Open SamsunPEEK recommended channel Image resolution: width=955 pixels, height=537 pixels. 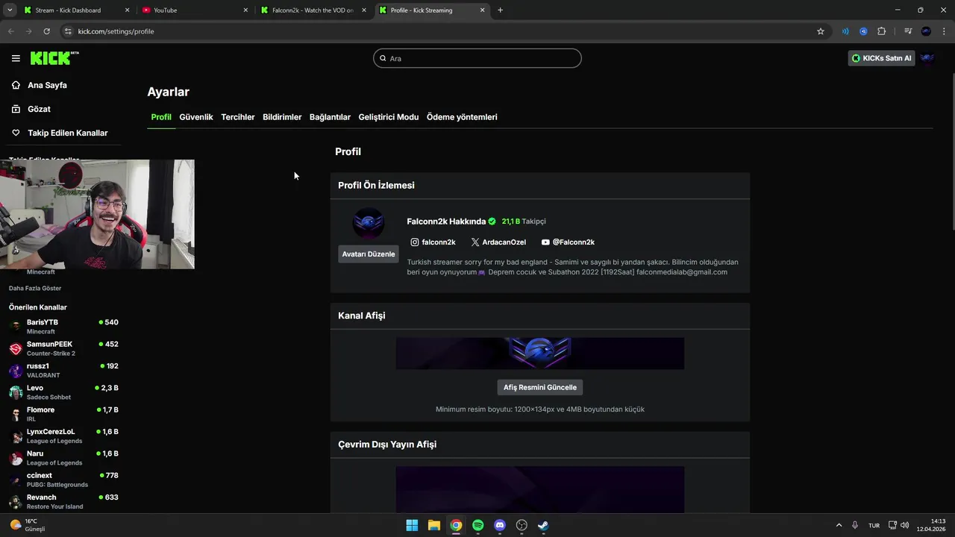pyautogui.click(x=63, y=348)
